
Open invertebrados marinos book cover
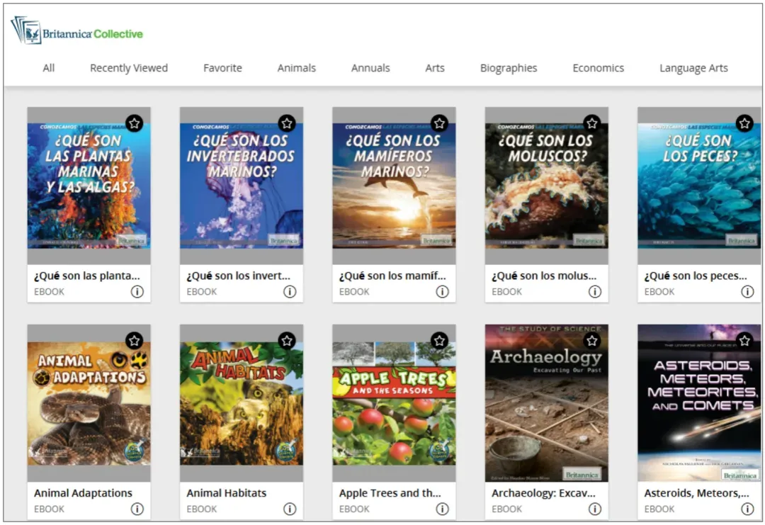click(242, 186)
